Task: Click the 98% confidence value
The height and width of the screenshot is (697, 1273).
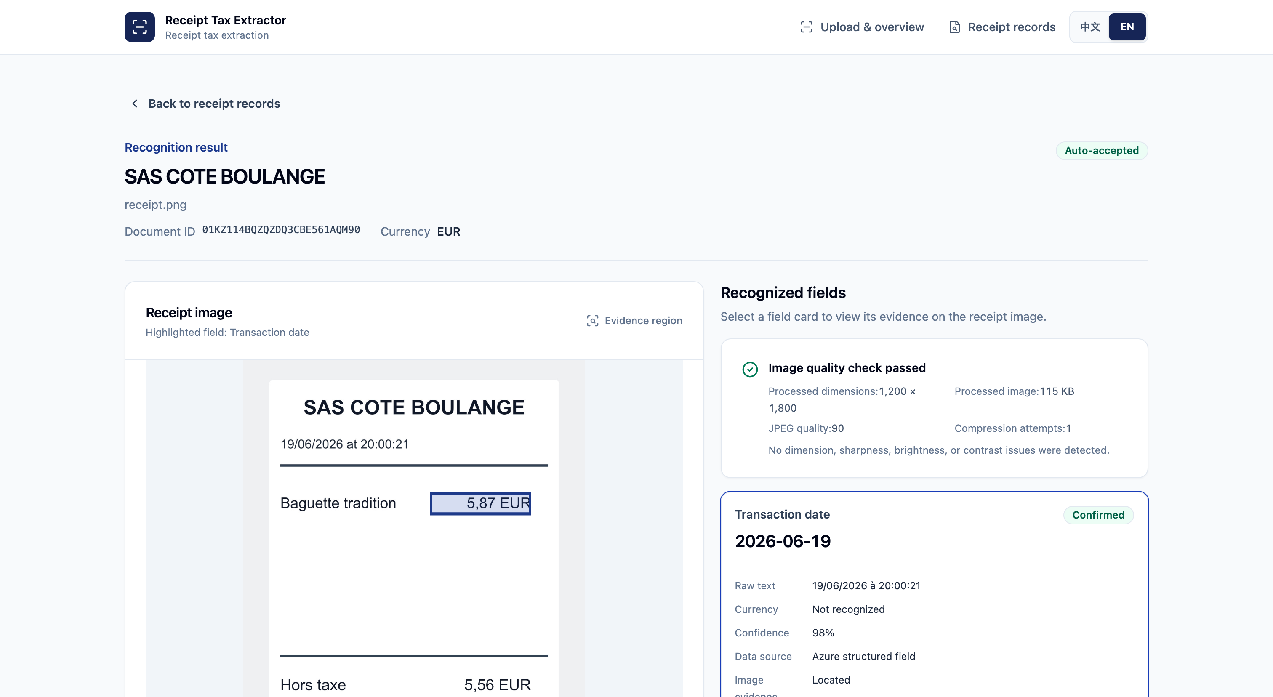Action: click(823, 633)
